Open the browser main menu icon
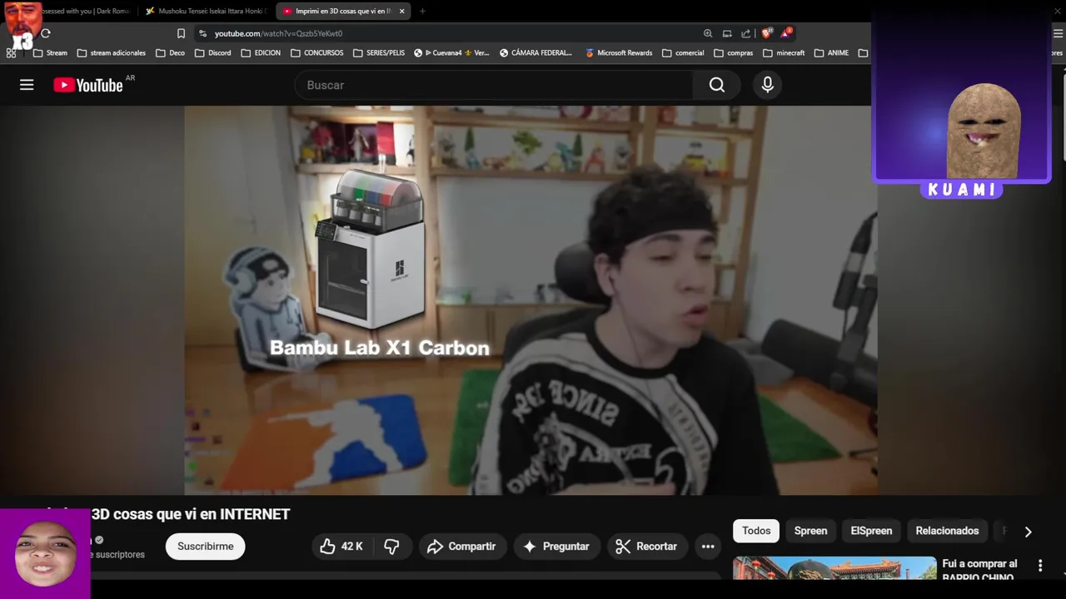This screenshot has height=599, width=1066. 1059,33
